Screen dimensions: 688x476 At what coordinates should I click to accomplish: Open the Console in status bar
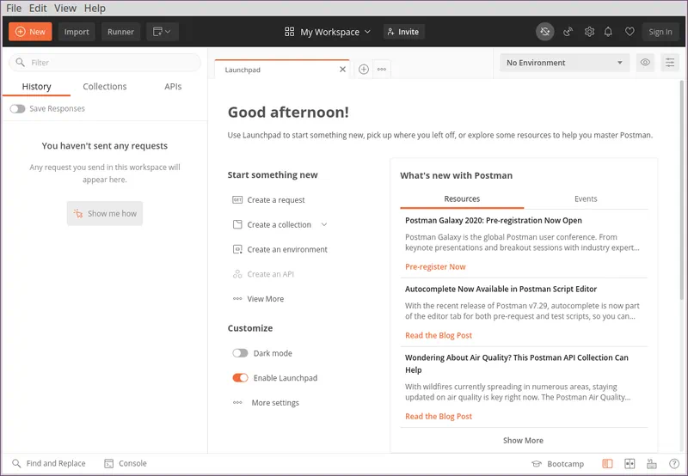pos(125,463)
